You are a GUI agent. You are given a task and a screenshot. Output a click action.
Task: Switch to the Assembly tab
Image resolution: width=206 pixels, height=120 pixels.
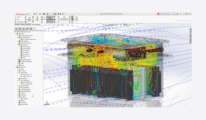(17, 24)
